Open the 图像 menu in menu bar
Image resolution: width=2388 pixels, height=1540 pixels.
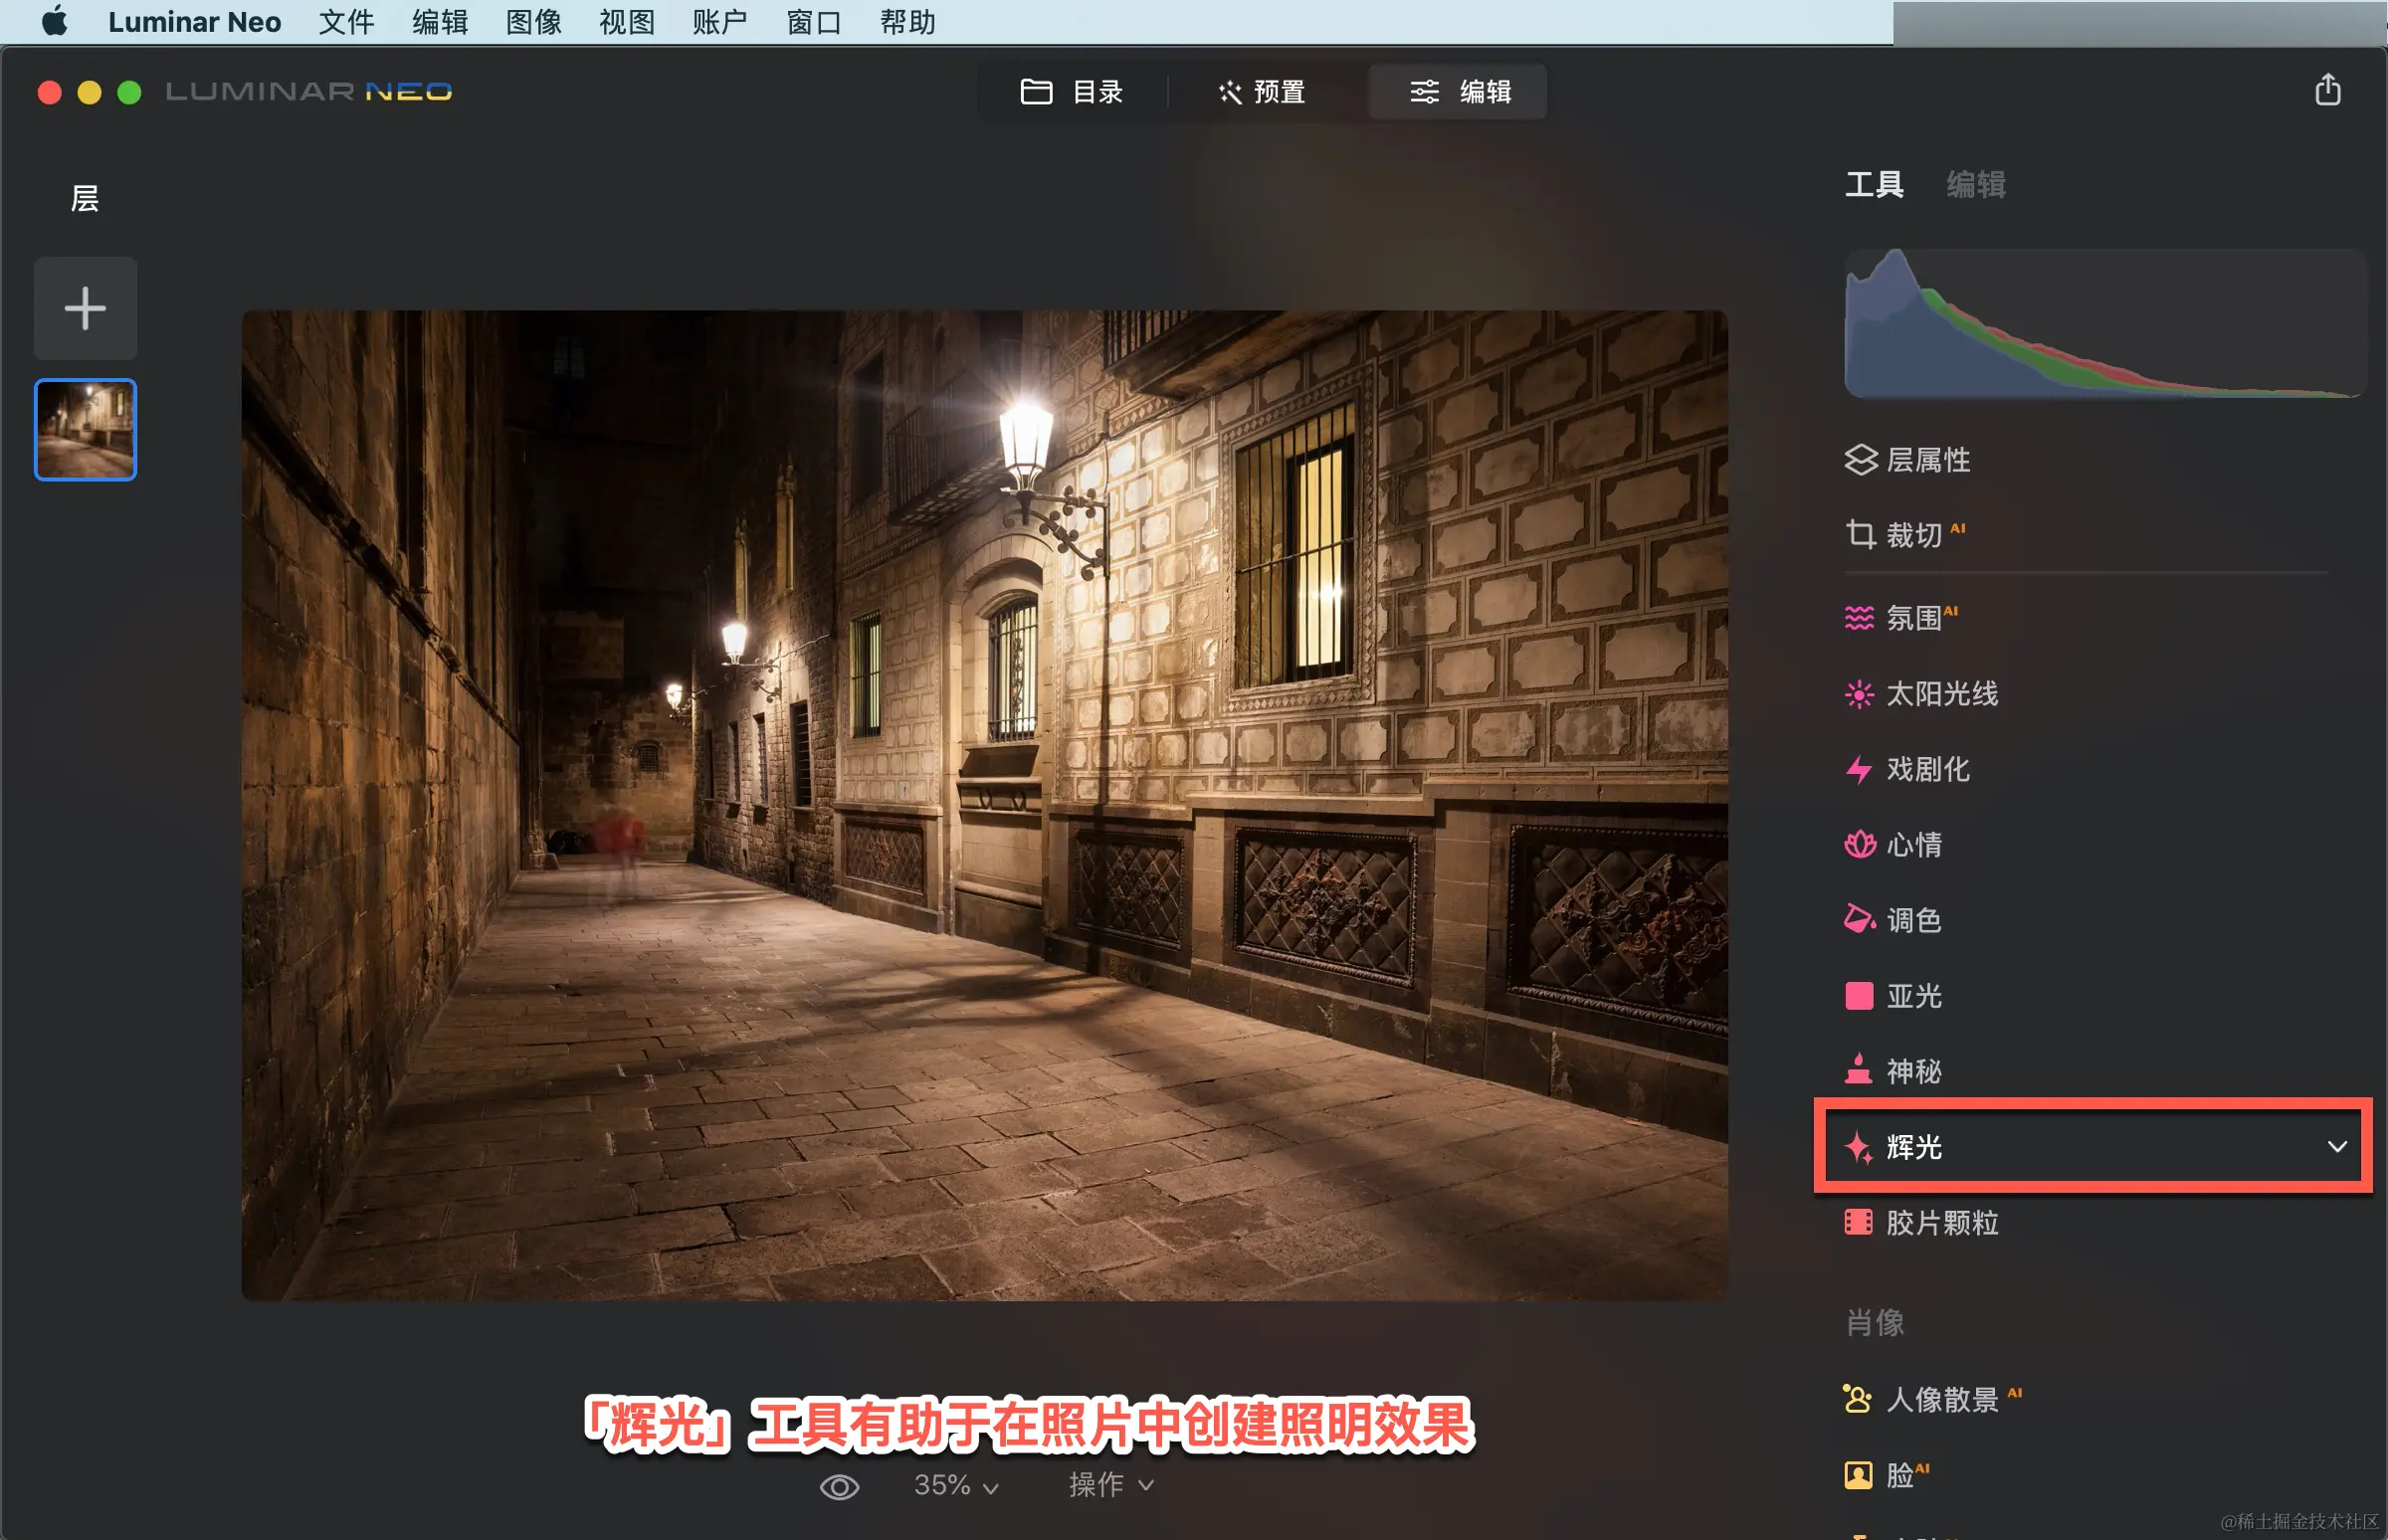[533, 22]
